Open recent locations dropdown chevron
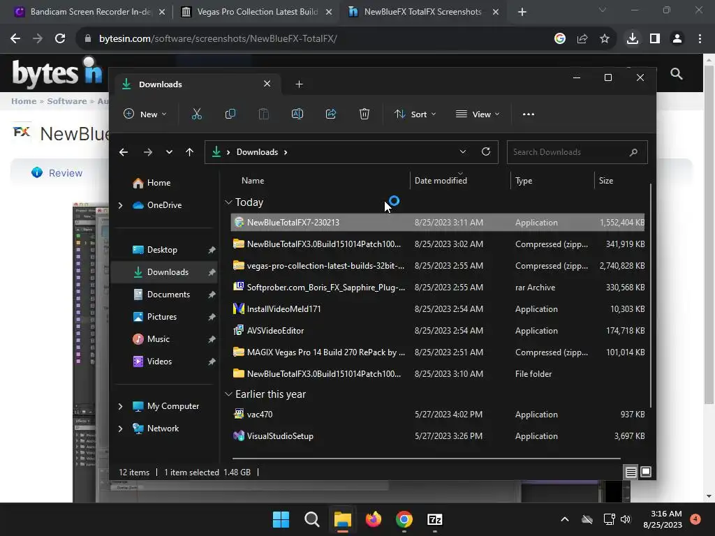This screenshot has height=536, width=715. point(169,152)
